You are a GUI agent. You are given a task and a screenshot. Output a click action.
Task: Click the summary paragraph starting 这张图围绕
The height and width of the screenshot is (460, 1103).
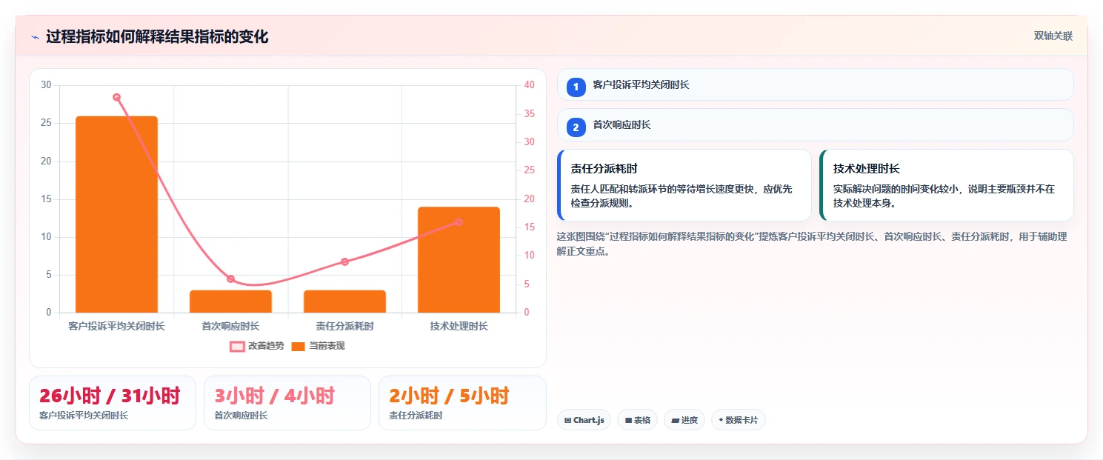point(812,244)
